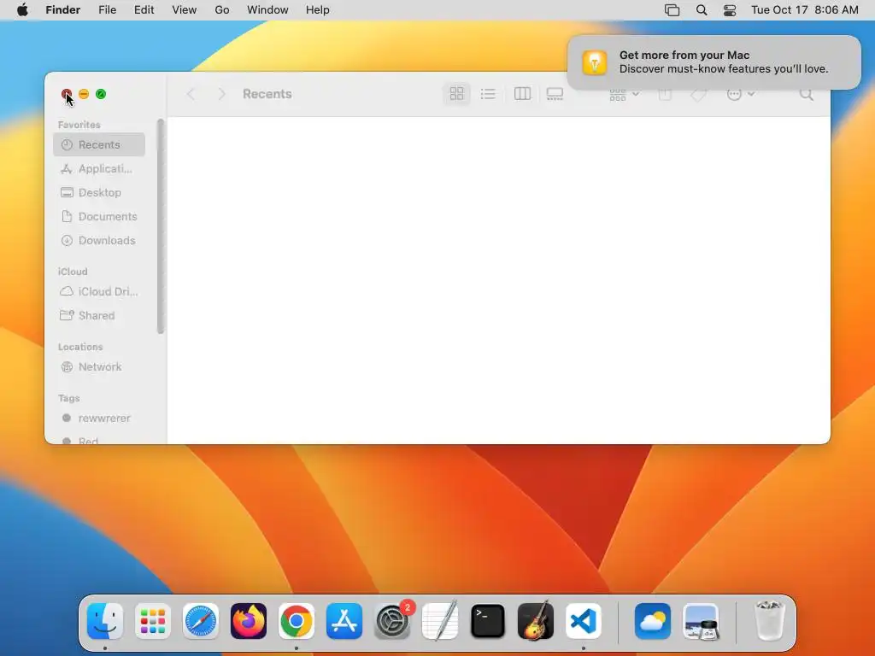Image resolution: width=875 pixels, height=656 pixels.
Task: Minimize the Finder window with yellow button
Action: pyautogui.click(x=84, y=94)
